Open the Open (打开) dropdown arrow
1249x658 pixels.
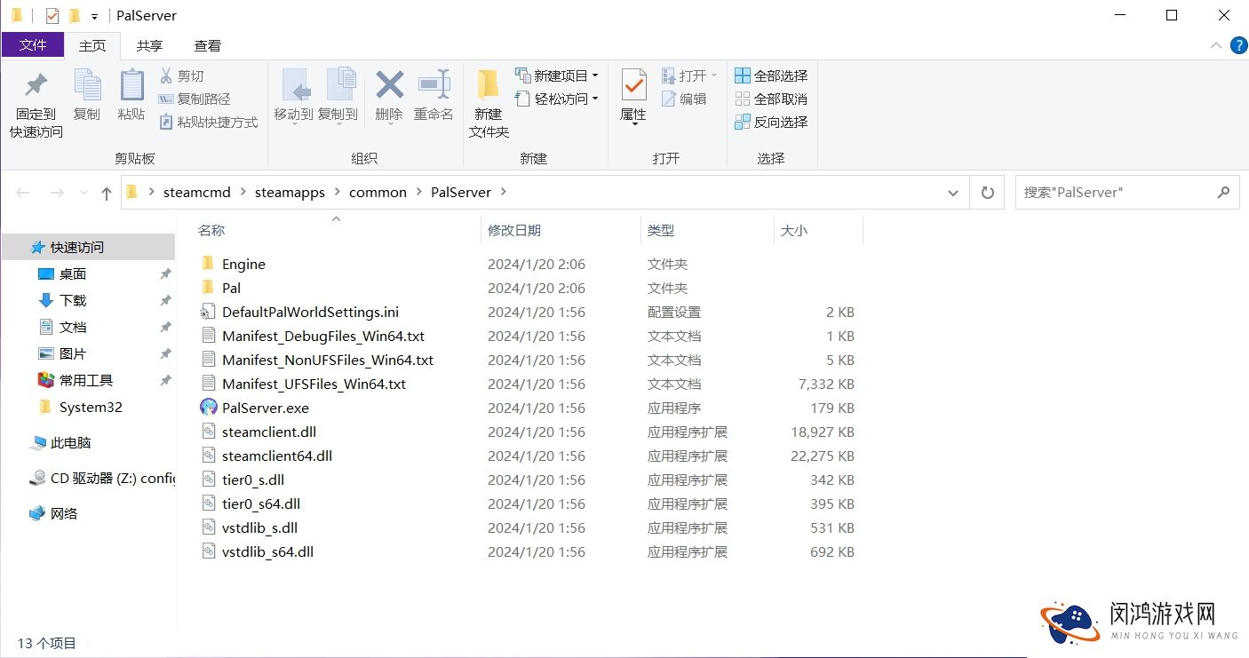(714, 75)
